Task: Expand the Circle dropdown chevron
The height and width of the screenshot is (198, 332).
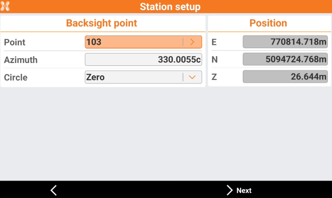Action: [192, 77]
